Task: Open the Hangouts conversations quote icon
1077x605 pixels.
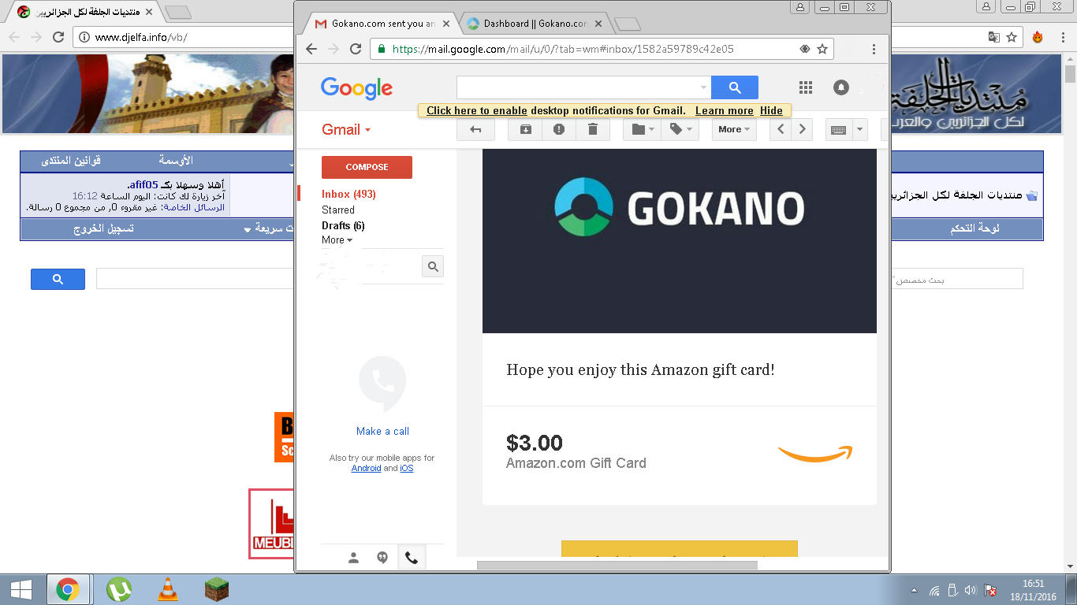Action: pyautogui.click(x=382, y=558)
